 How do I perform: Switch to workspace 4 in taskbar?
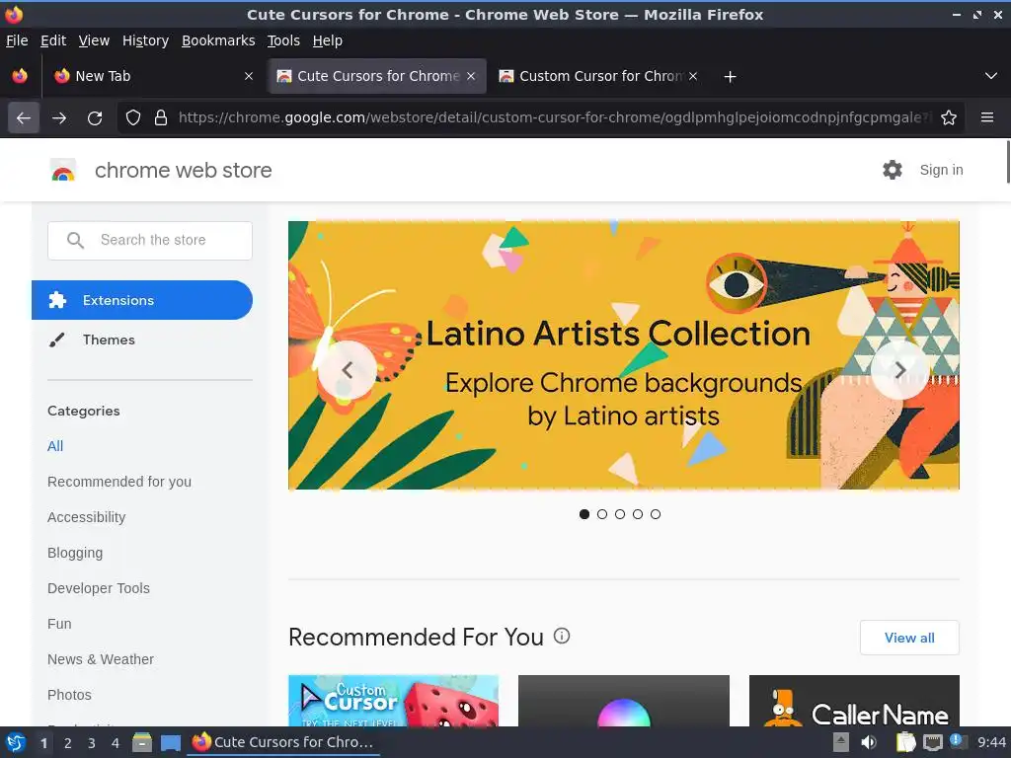click(116, 743)
